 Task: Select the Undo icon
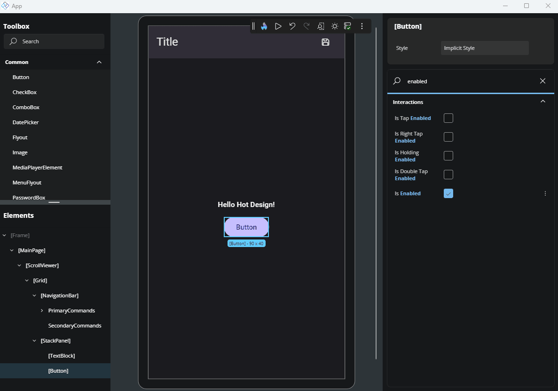[292, 26]
